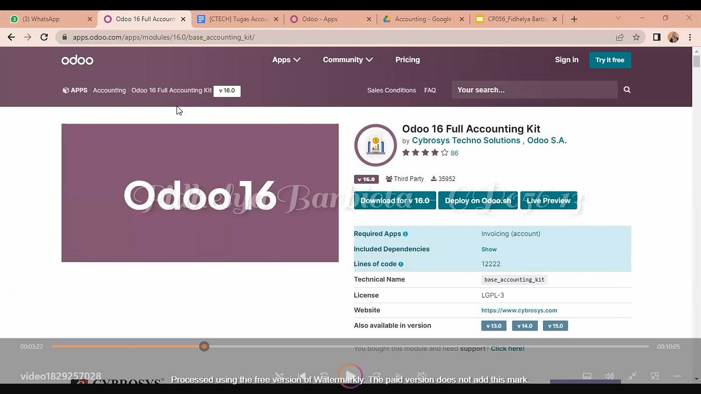Click the Download for v 16.0 button
Screen dimensions: 701x394
(x=394, y=200)
